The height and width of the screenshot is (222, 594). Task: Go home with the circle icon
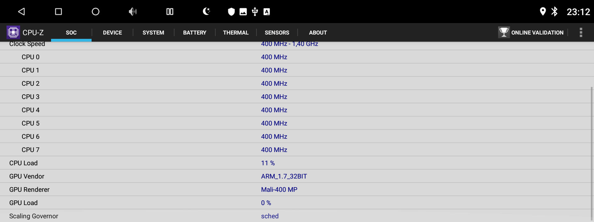pos(96,12)
